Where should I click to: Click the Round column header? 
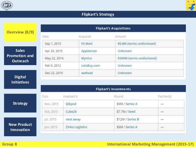click(x=119, y=96)
